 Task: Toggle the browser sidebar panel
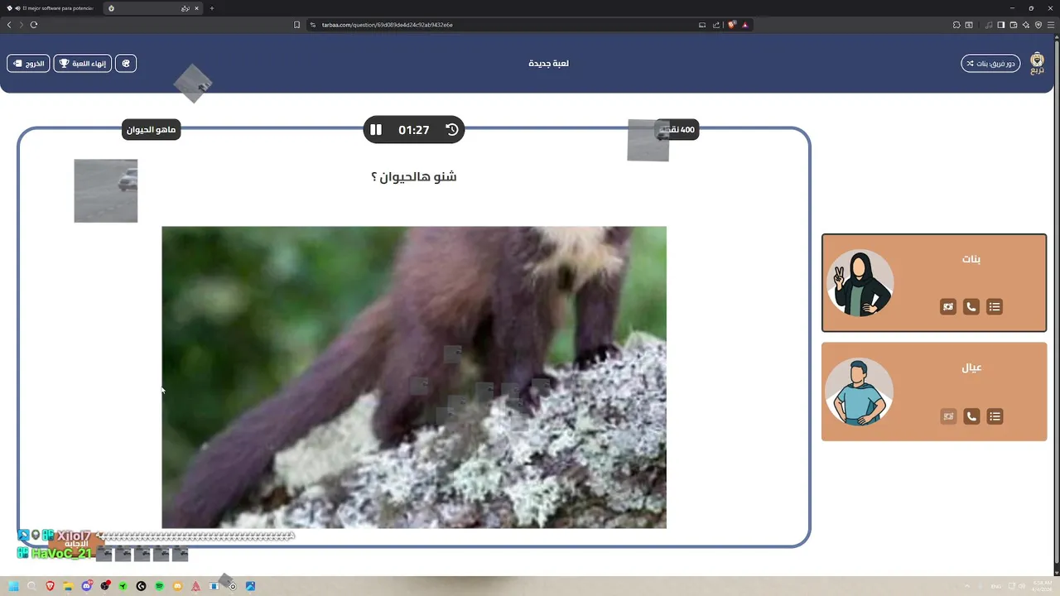[x=1000, y=25]
